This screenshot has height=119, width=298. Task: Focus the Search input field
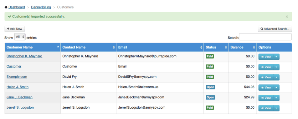265,37
